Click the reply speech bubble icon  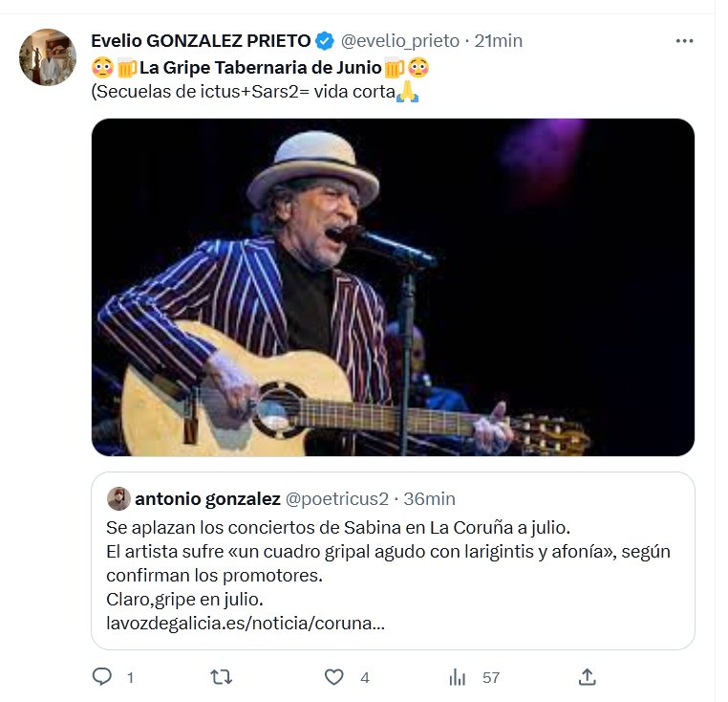click(x=102, y=677)
